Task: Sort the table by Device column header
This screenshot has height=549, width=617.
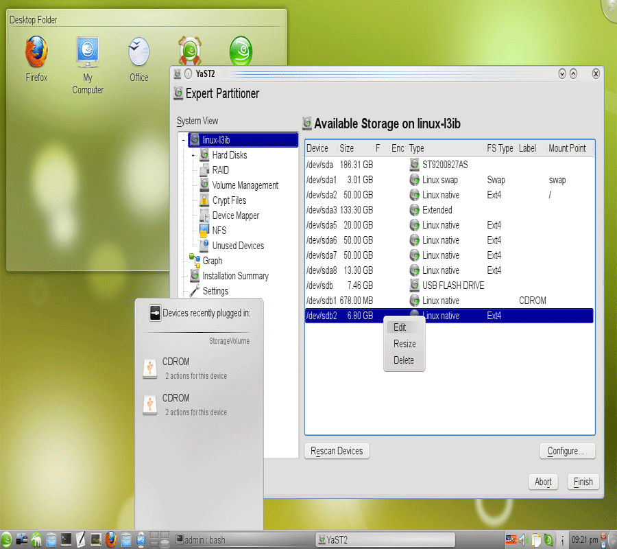Action: click(321, 148)
